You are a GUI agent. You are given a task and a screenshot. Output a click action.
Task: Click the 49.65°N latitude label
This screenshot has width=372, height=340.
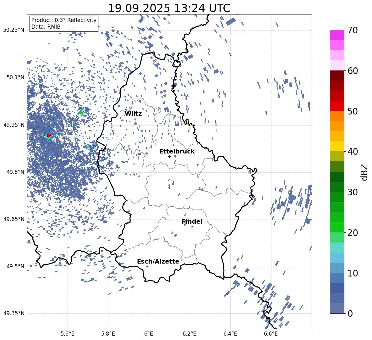14,219
